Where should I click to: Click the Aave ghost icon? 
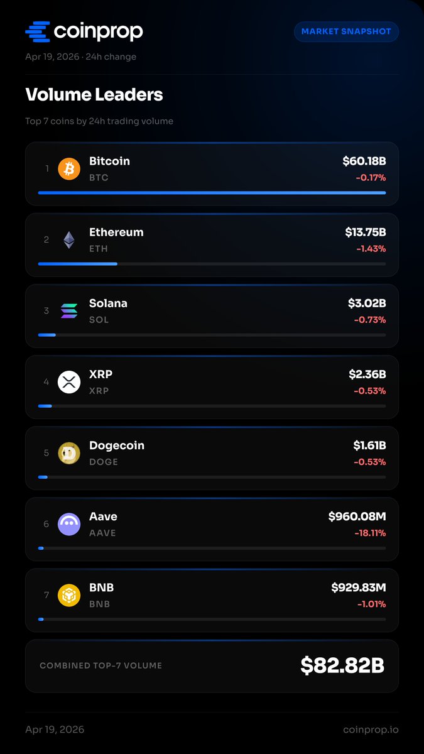69,524
